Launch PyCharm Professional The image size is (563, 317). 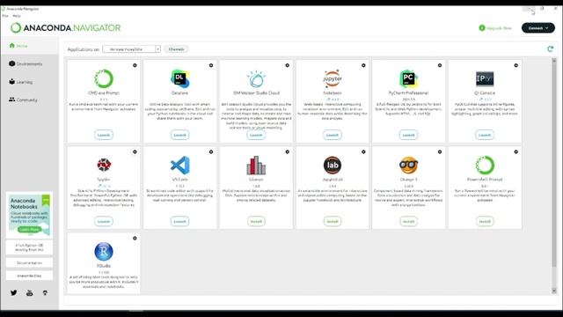[x=408, y=135]
